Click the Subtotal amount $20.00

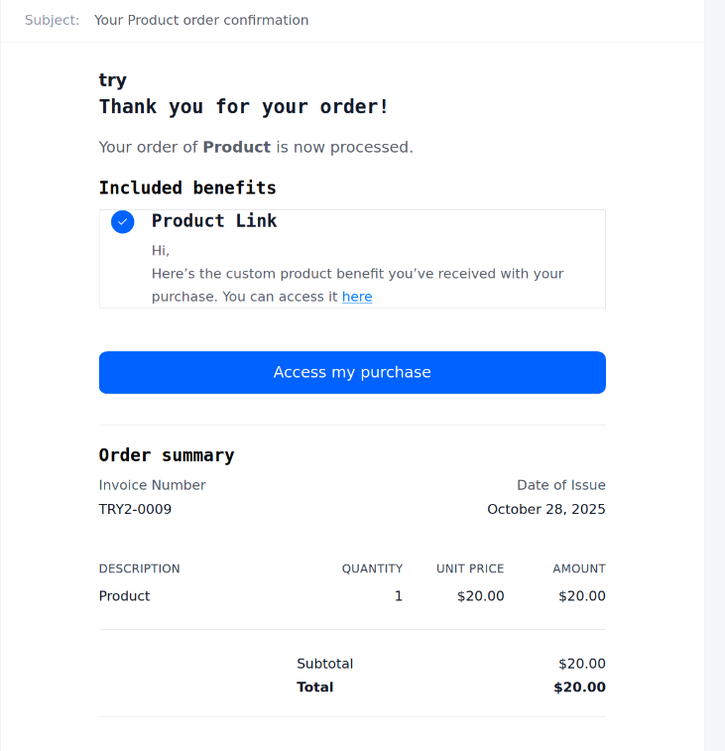[x=581, y=664]
